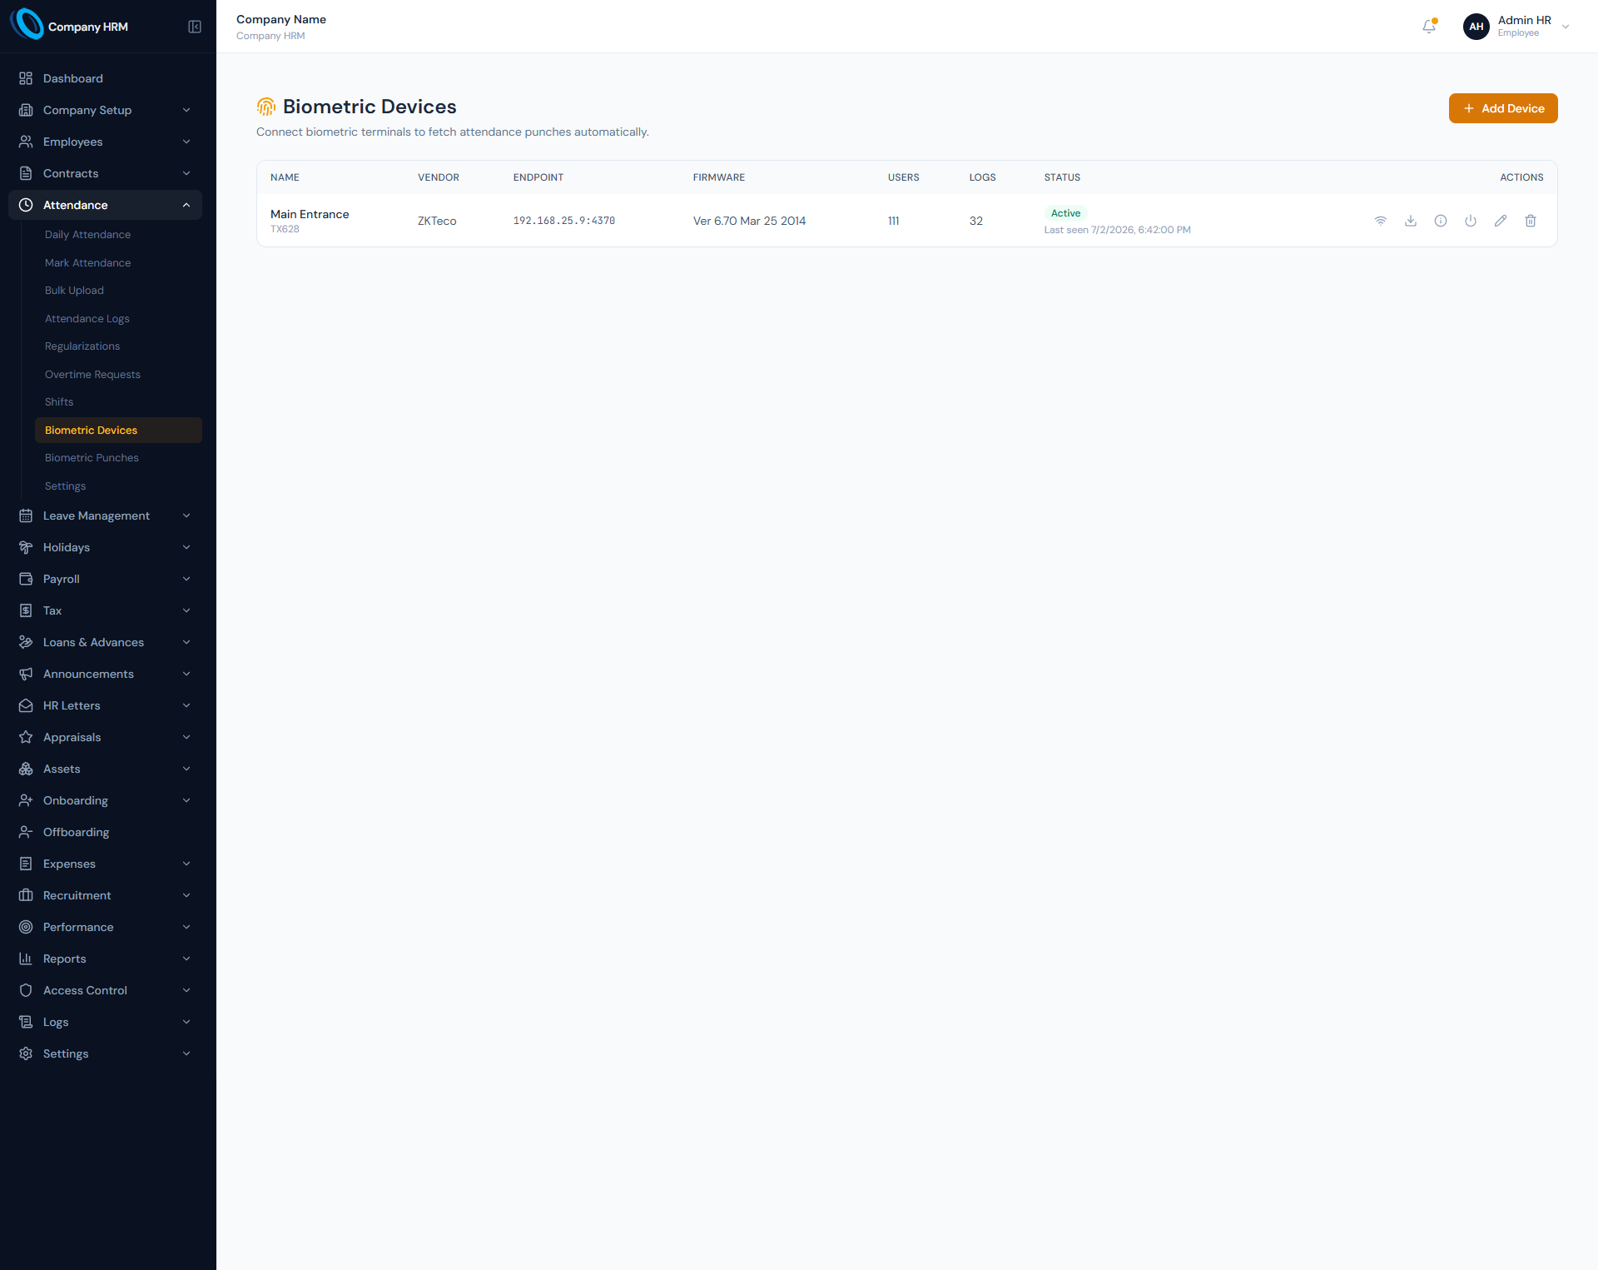Click the Attendance clock icon
Screen dimensions: 1598x1270
(26, 205)
